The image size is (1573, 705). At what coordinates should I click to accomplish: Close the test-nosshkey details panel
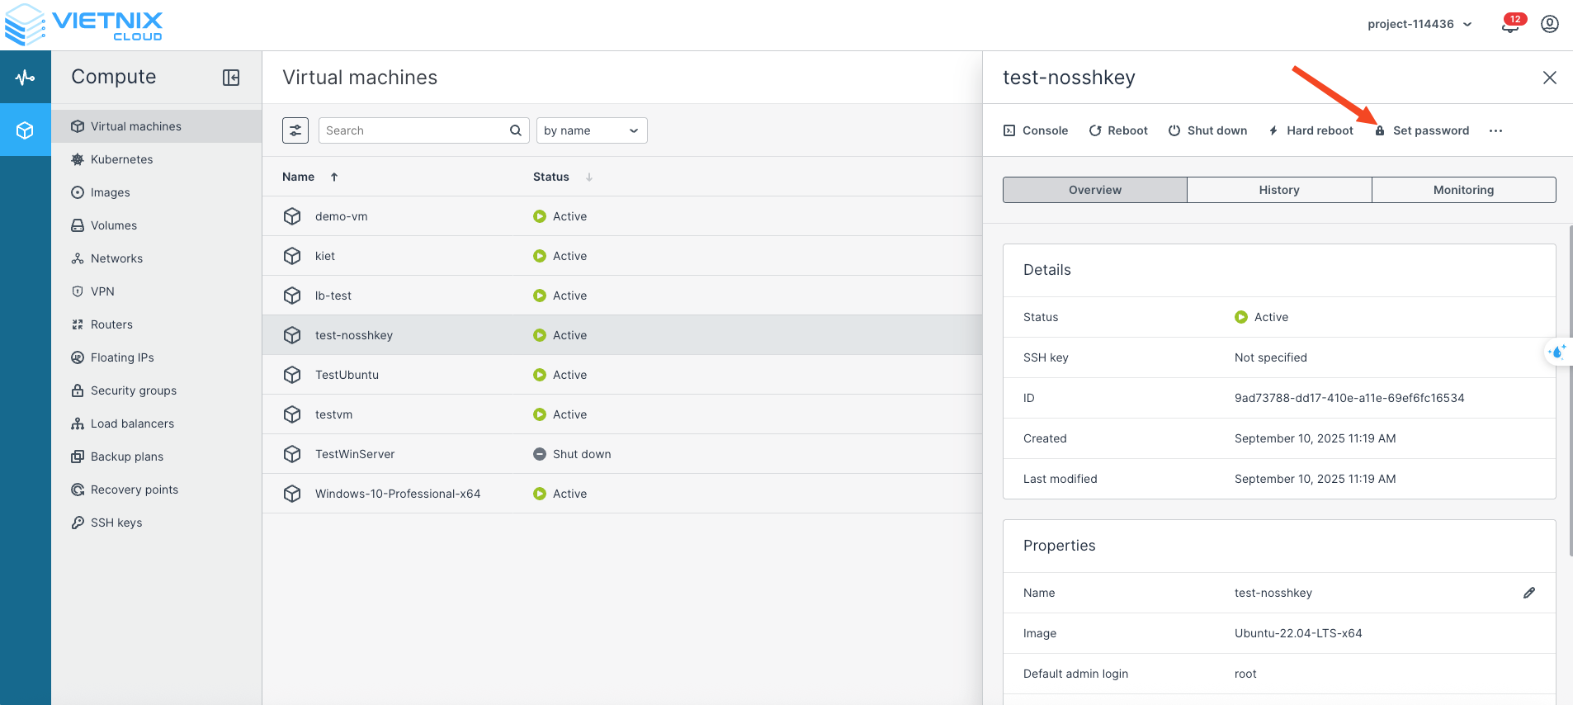pos(1549,78)
